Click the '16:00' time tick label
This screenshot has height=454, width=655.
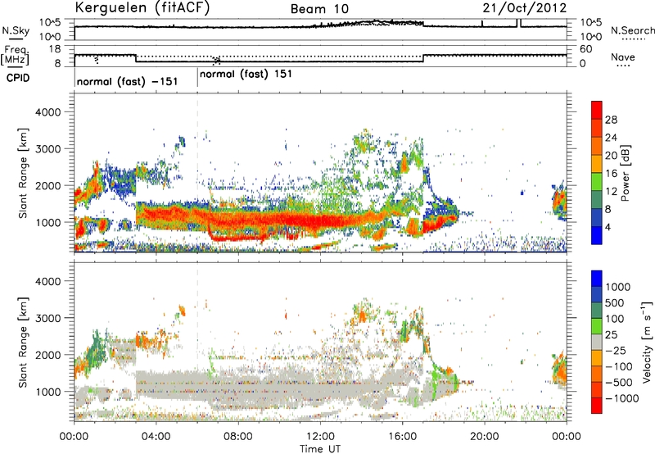pos(402,437)
